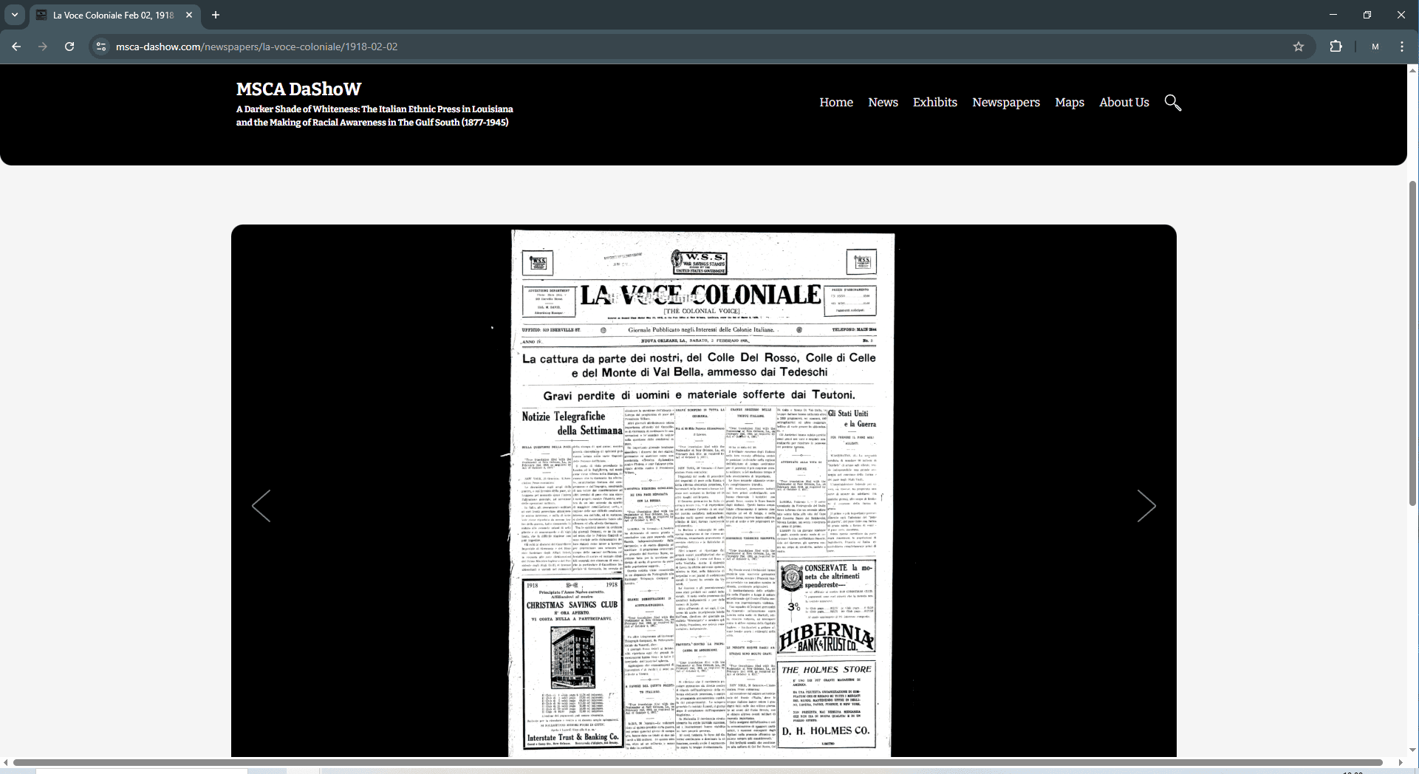Close the La Voce Coloniale tab

click(x=189, y=15)
